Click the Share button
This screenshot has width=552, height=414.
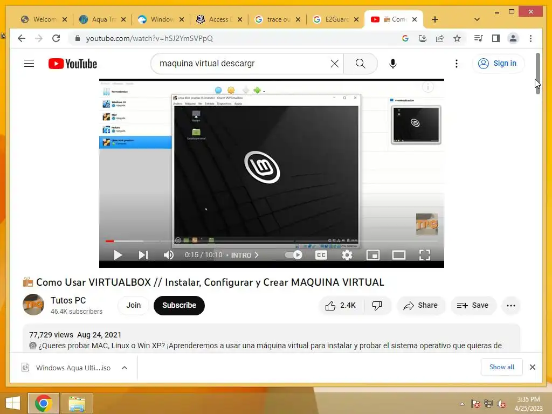[x=420, y=305]
